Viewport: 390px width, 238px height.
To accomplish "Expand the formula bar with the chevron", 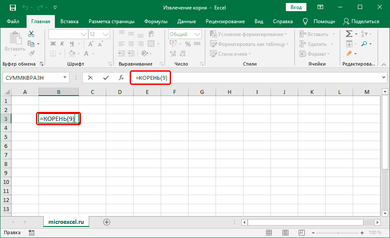I will point(384,78).
